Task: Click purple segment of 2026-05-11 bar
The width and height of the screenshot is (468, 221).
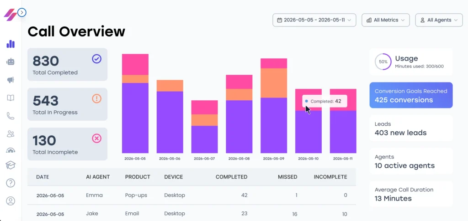Action: pos(343,132)
